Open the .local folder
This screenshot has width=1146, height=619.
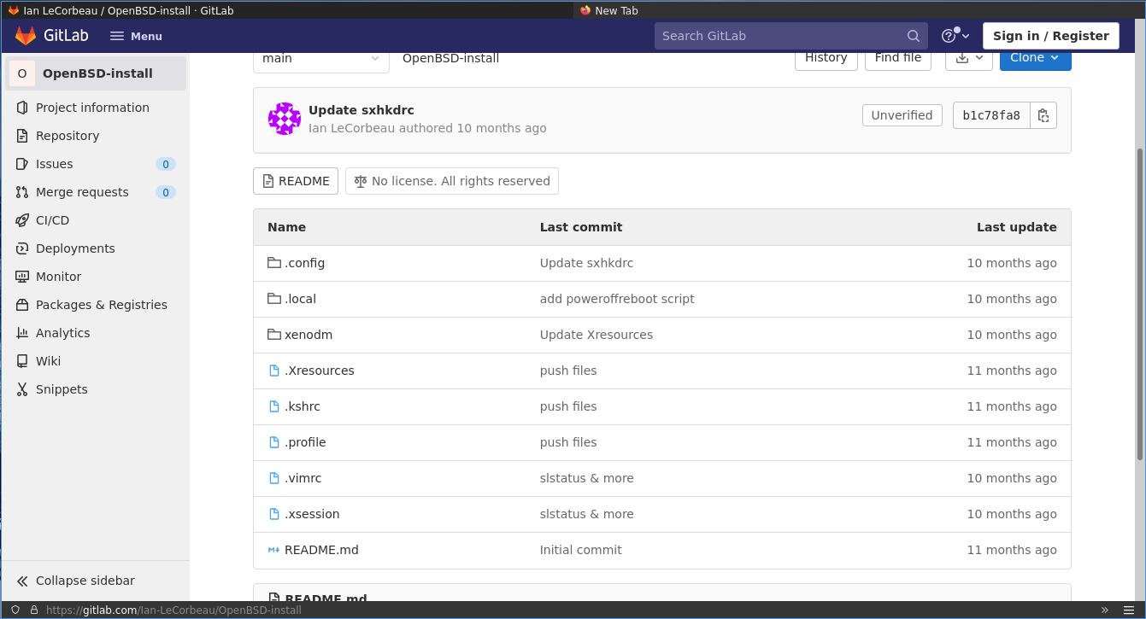click(x=301, y=299)
